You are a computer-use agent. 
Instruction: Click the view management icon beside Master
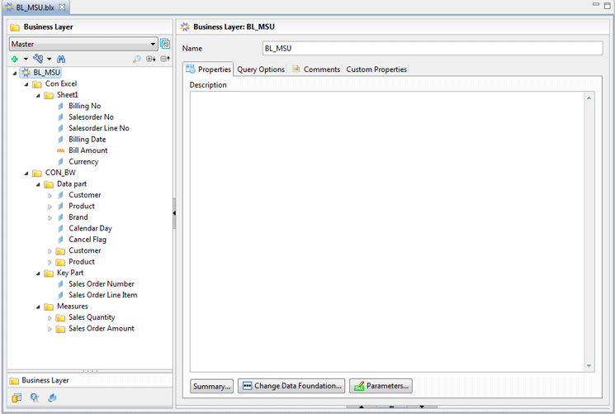165,44
